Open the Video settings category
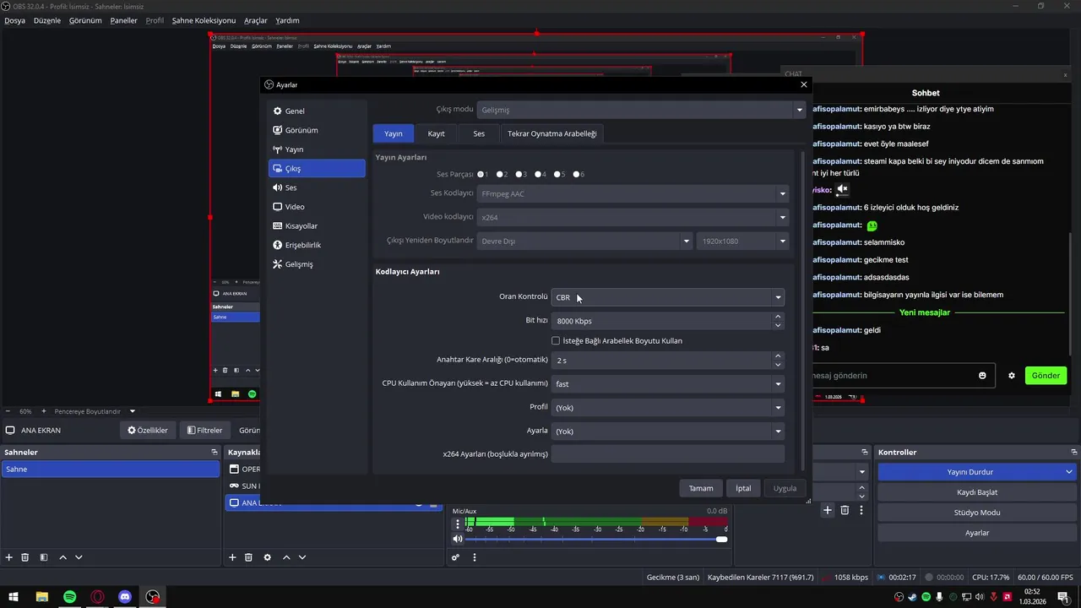This screenshot has width=1081, height=608. pos(317,207)
